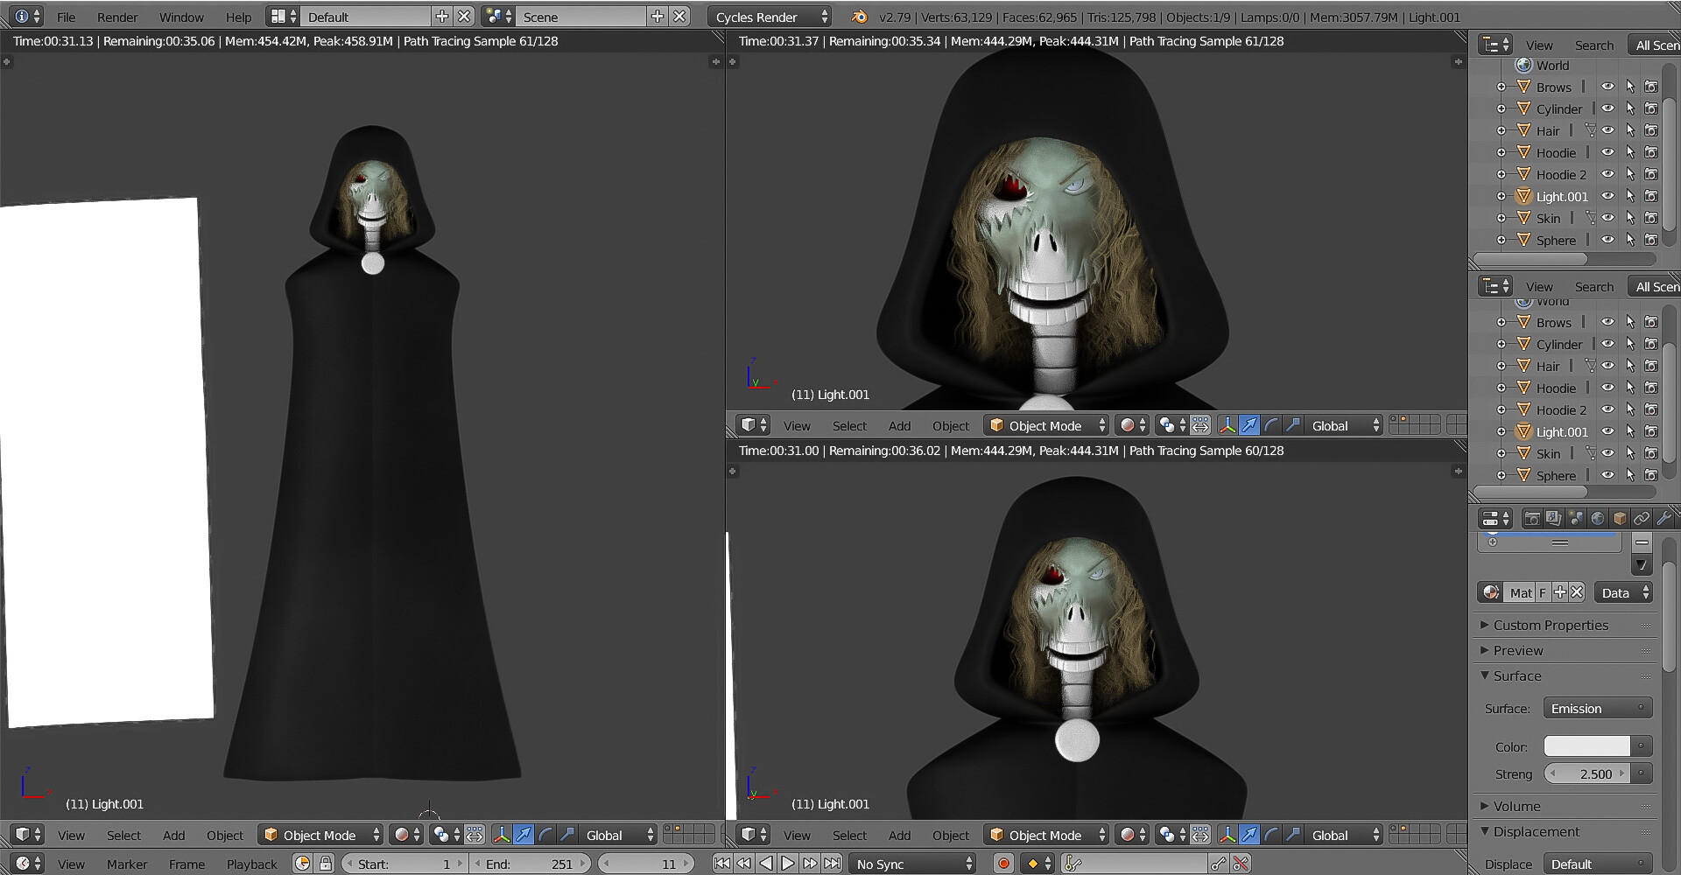This screenshot has height=875, width=1681.
Task: Play animation forward
Action: point(788,864)
